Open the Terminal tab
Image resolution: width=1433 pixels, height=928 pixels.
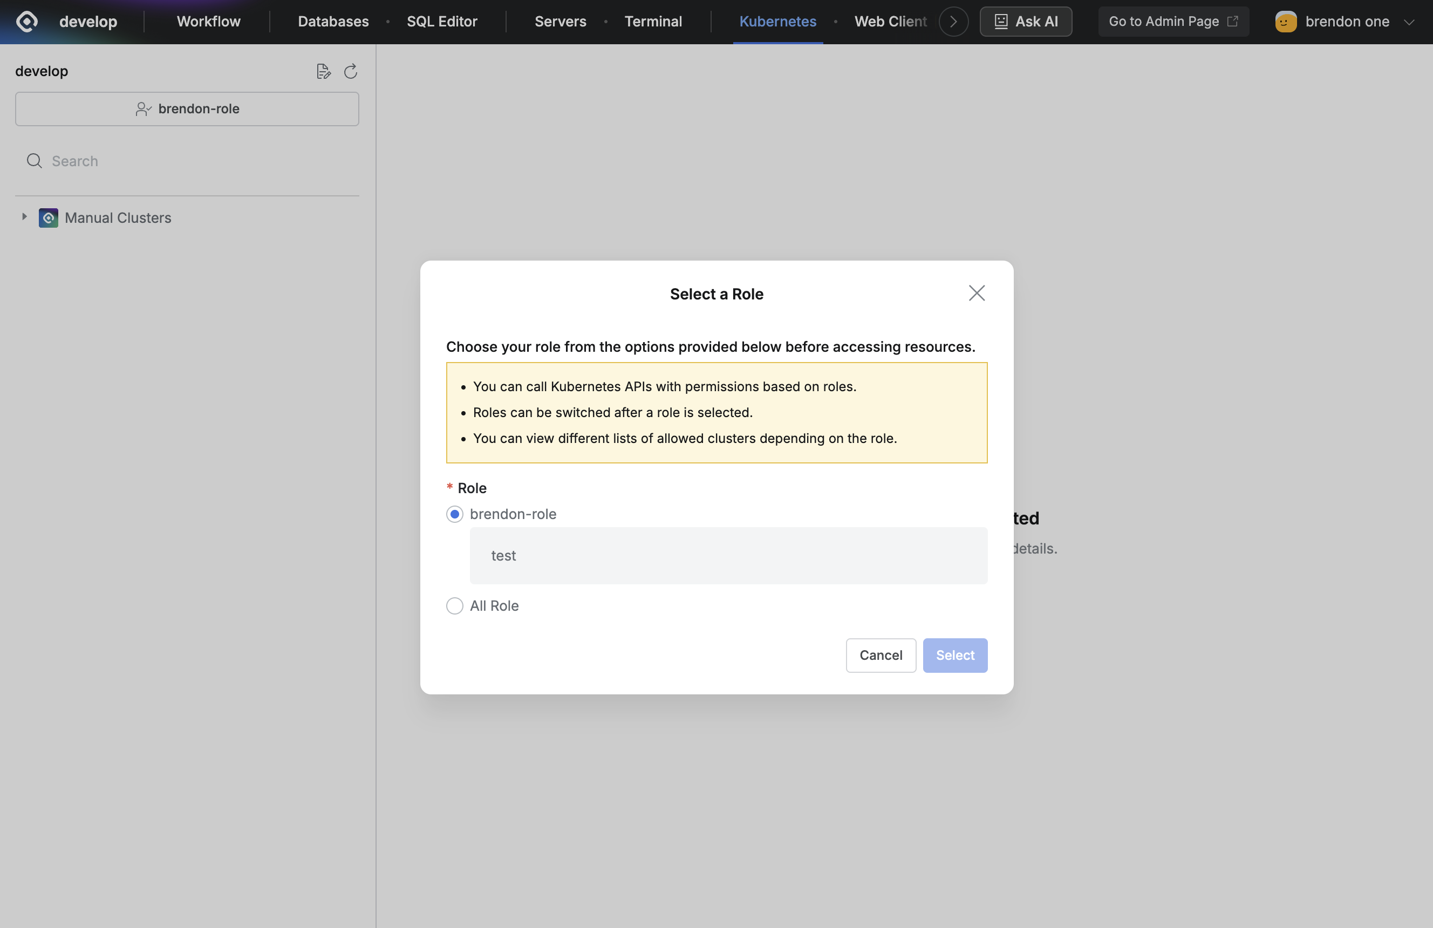653,22
